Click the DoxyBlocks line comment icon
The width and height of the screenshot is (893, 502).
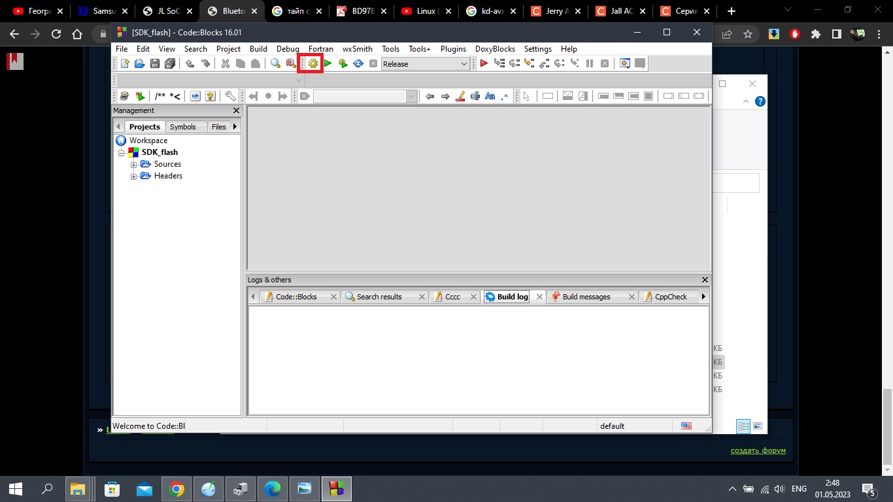click(x=175, y=96)
